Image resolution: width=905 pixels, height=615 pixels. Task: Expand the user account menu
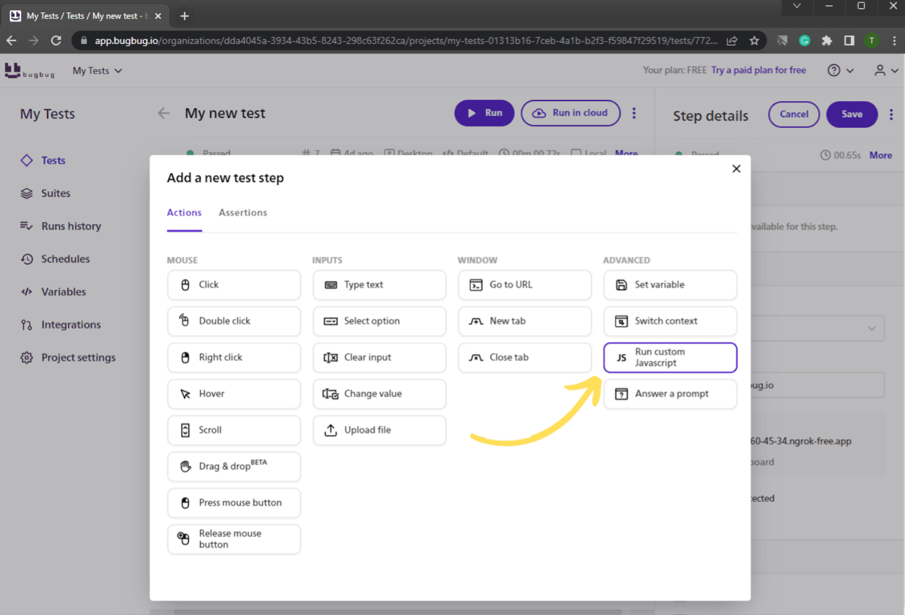point(885,71)
